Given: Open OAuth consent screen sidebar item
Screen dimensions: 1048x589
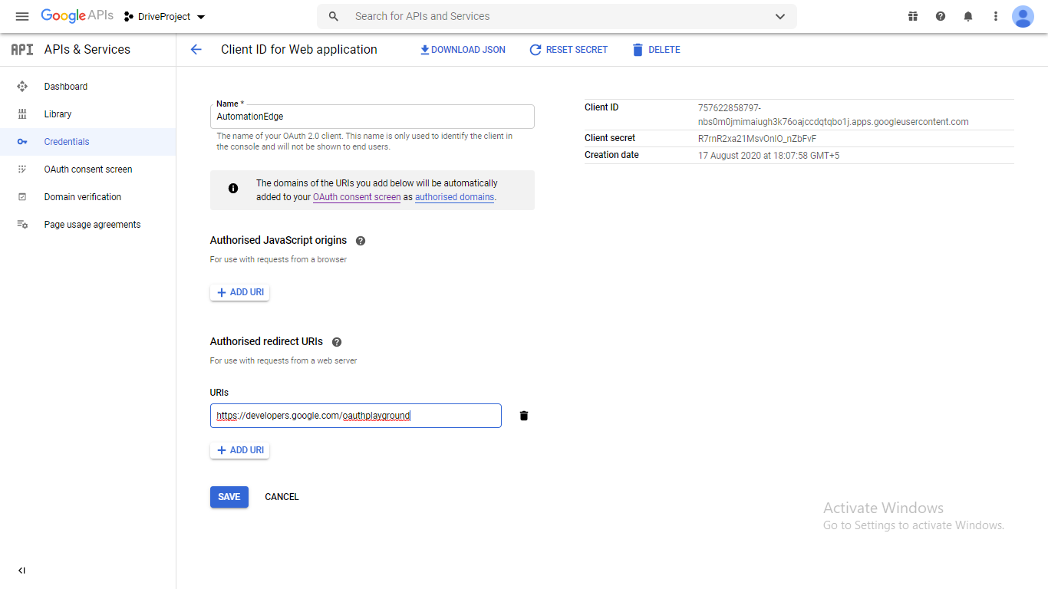Looking at the screenshot, I should [87, 169].
